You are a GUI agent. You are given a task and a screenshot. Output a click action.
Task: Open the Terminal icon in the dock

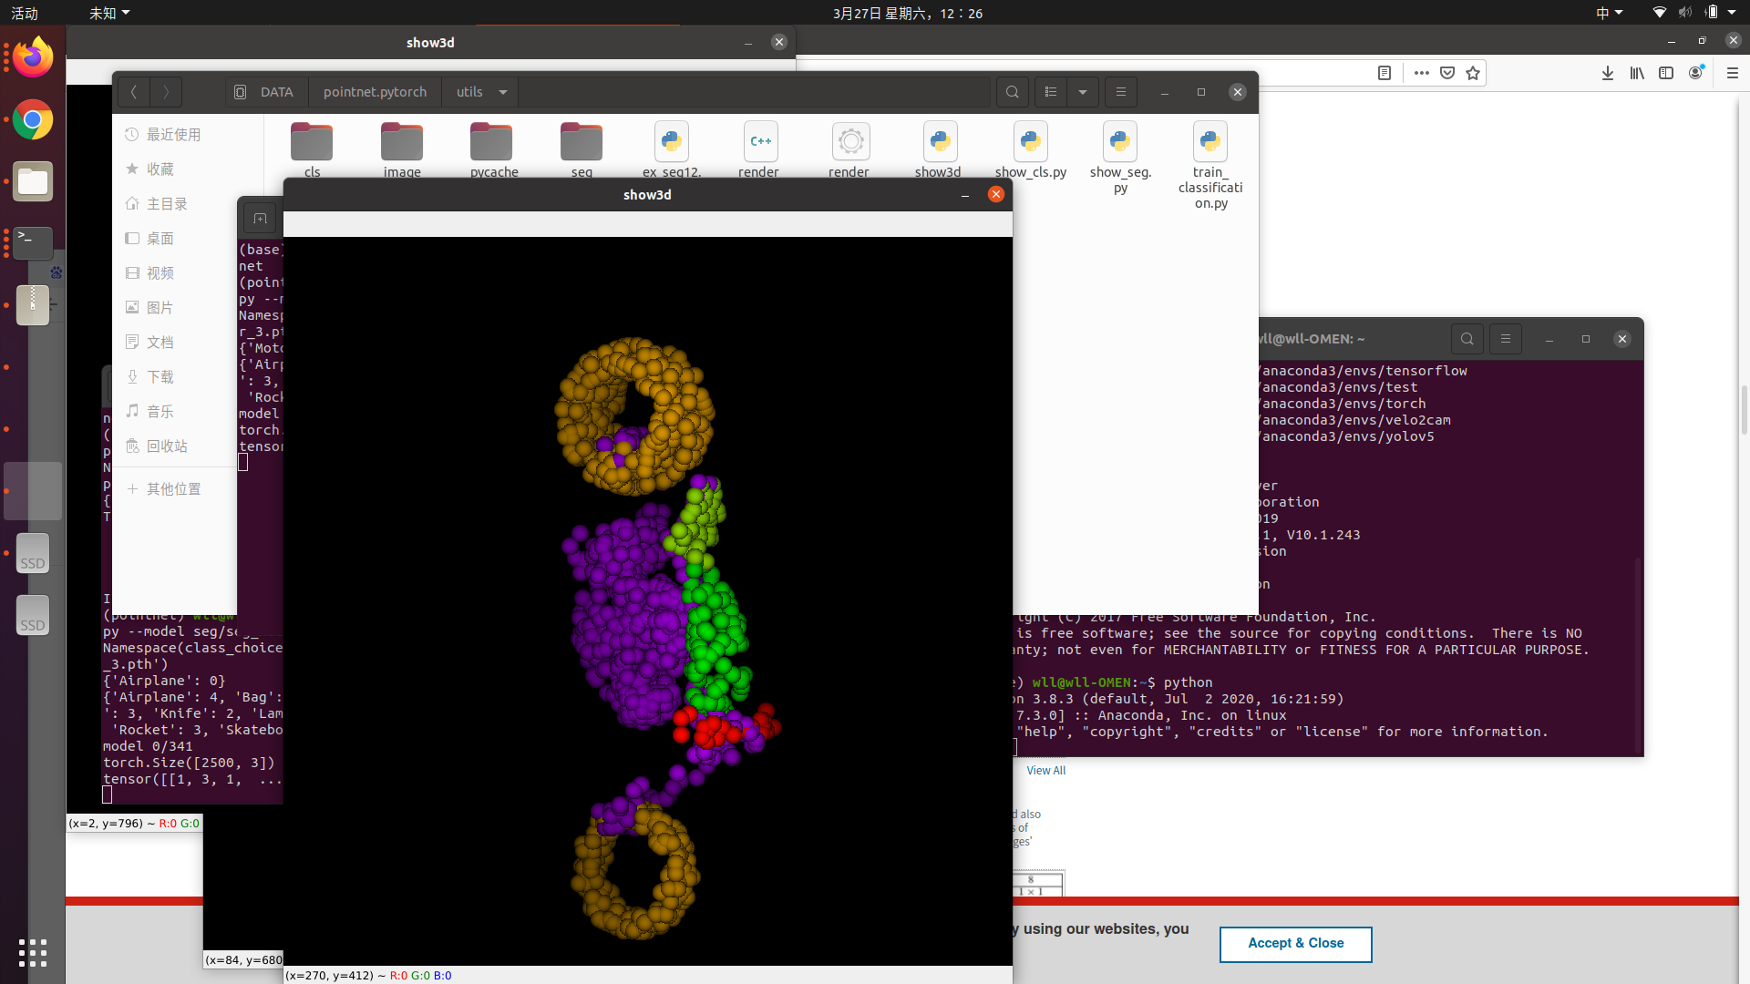pos(33,243)
